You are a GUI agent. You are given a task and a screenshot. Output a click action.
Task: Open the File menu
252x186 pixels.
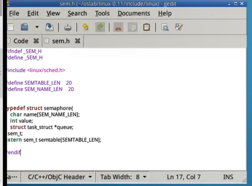pyautogui.click(x=14, y=13)
